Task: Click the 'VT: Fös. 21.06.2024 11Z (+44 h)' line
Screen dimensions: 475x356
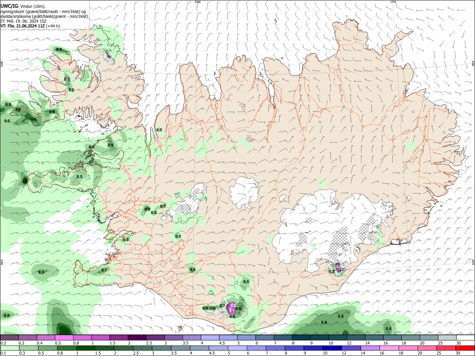Action: (30, 26)
